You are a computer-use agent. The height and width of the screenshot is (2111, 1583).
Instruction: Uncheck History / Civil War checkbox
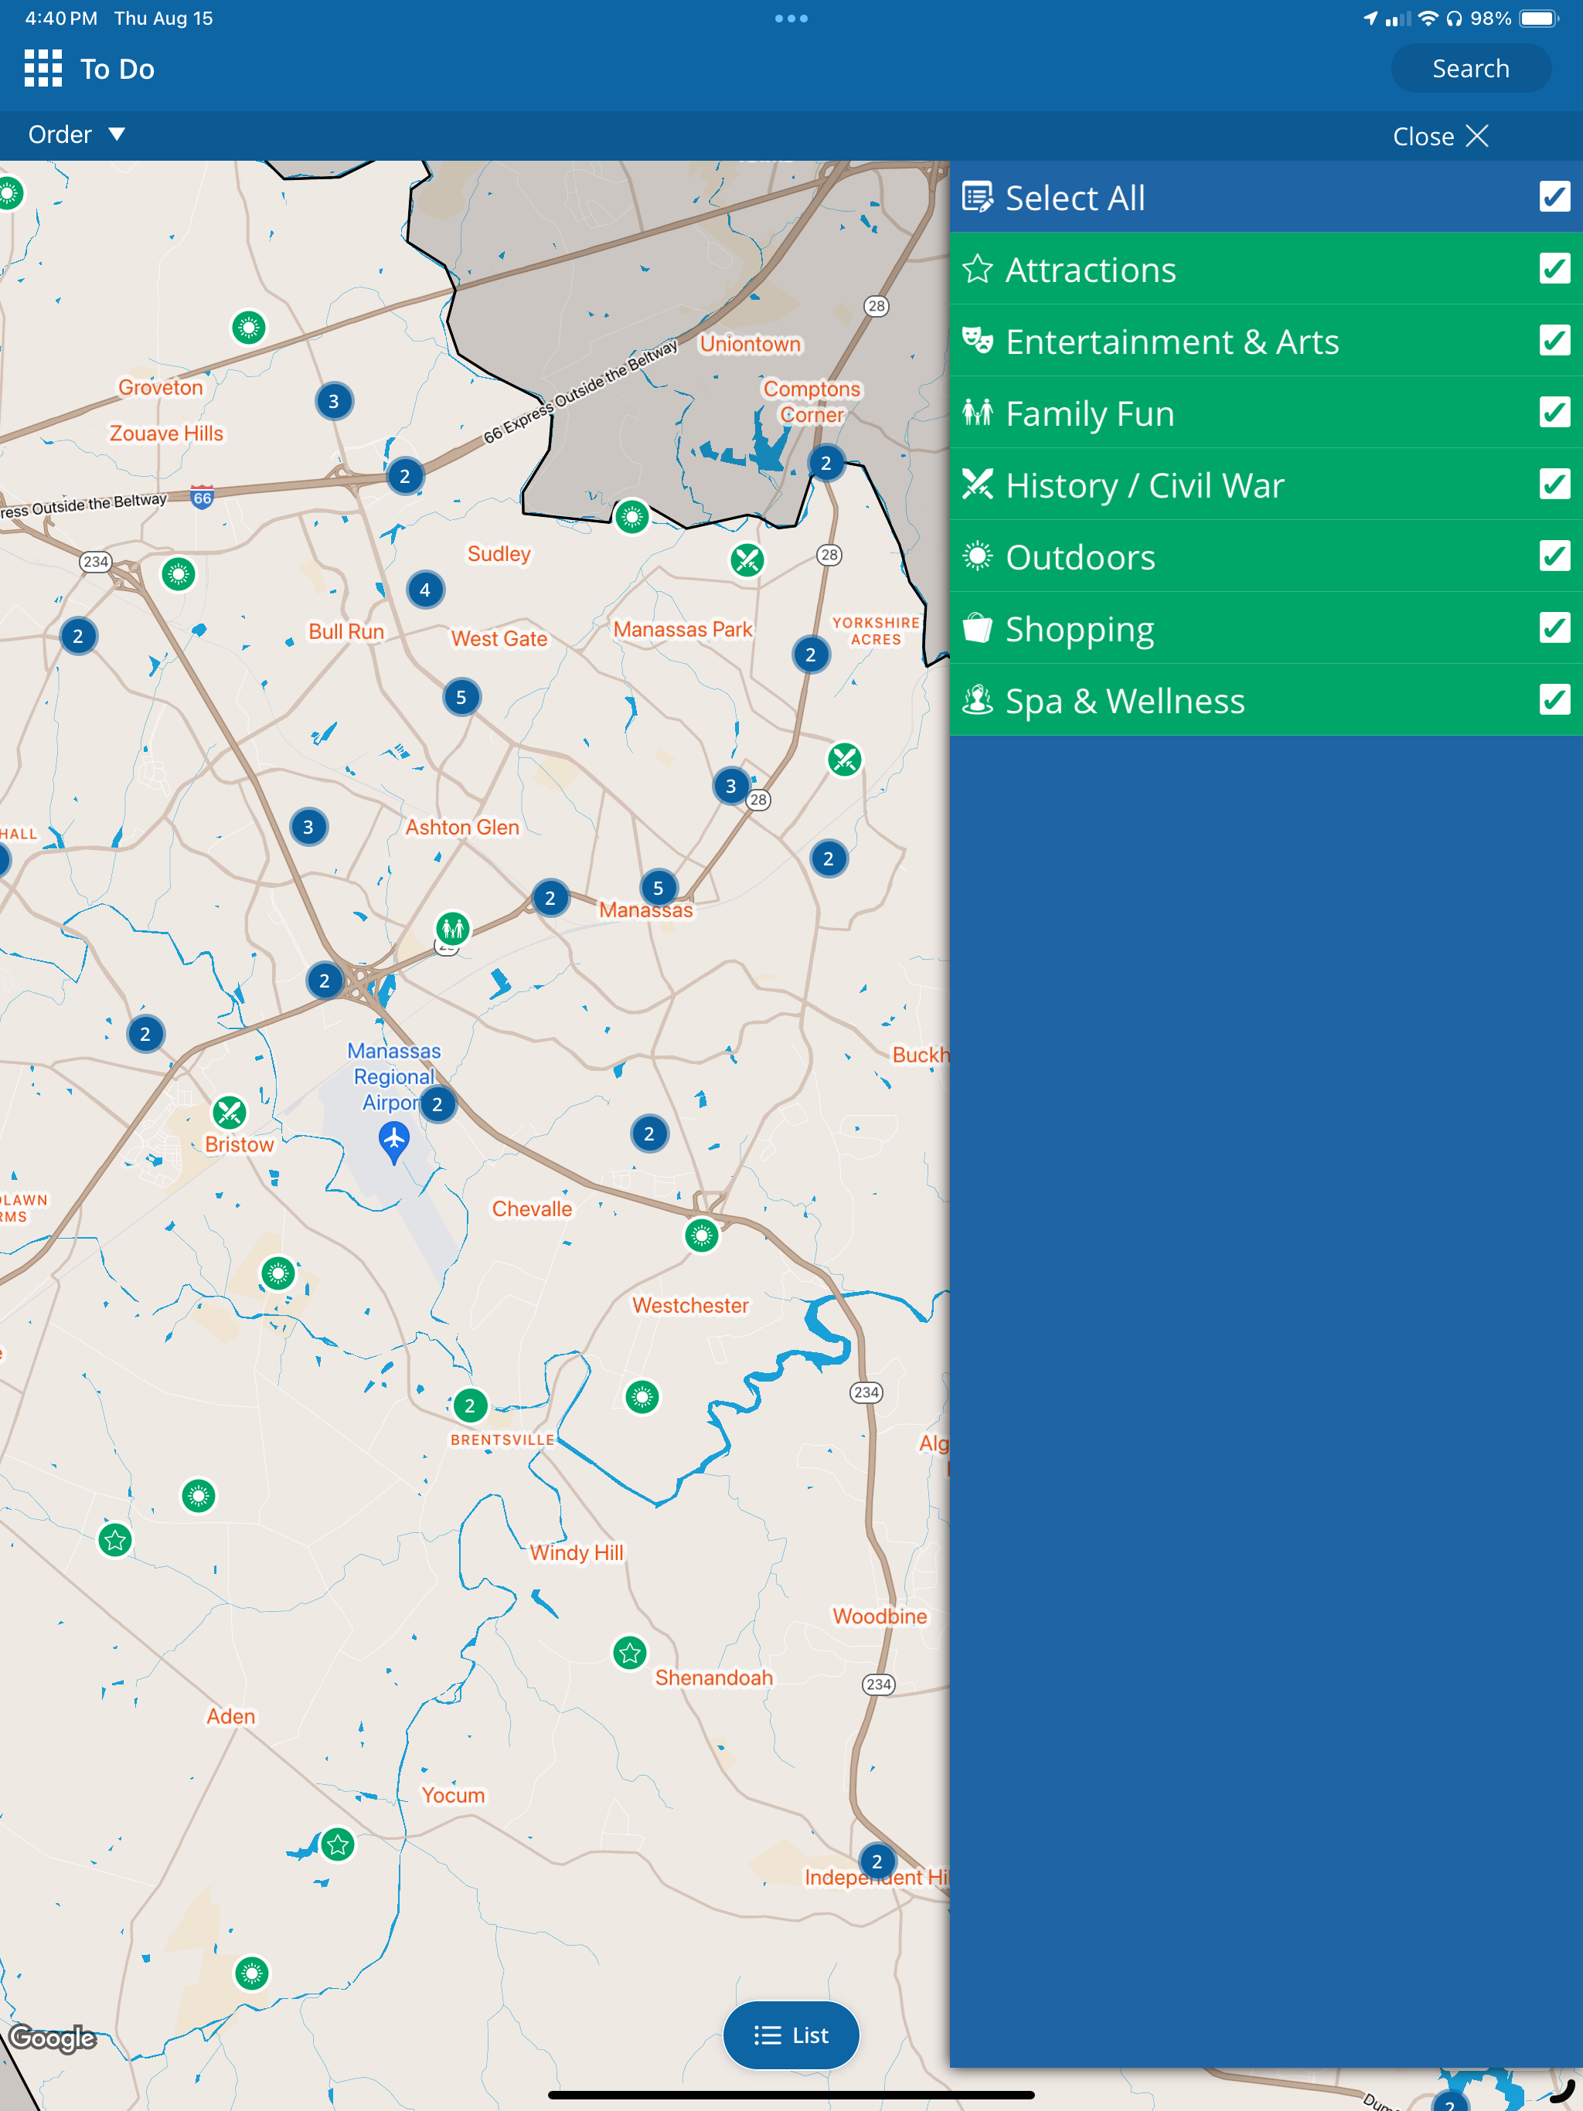[1554, 484]
